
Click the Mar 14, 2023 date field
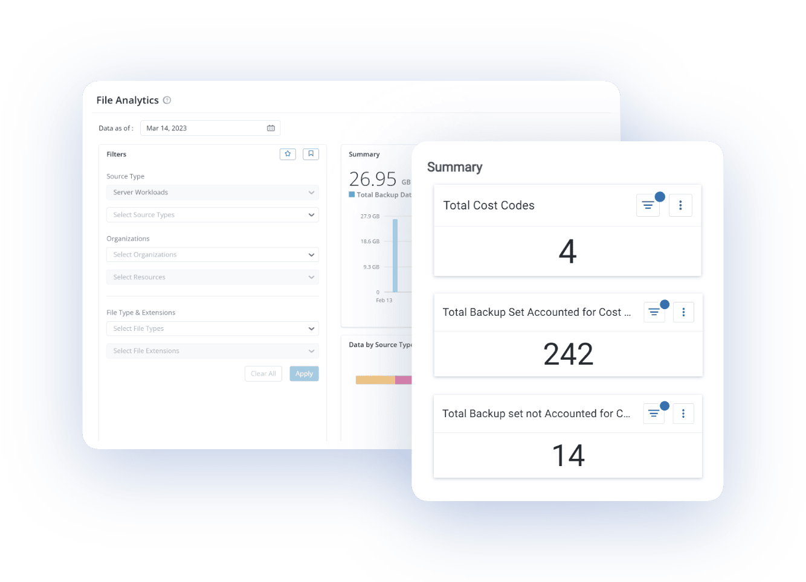tap(210, 128)
